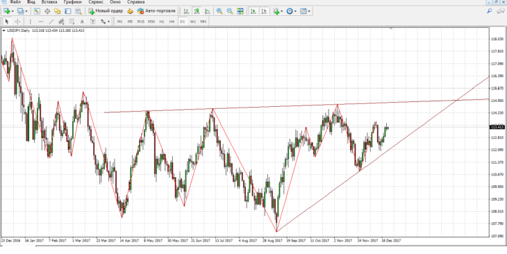Screen dimensions: 507x254
Task: Toggle the Terminal panel icon
Action: click(x=68, y=11)
